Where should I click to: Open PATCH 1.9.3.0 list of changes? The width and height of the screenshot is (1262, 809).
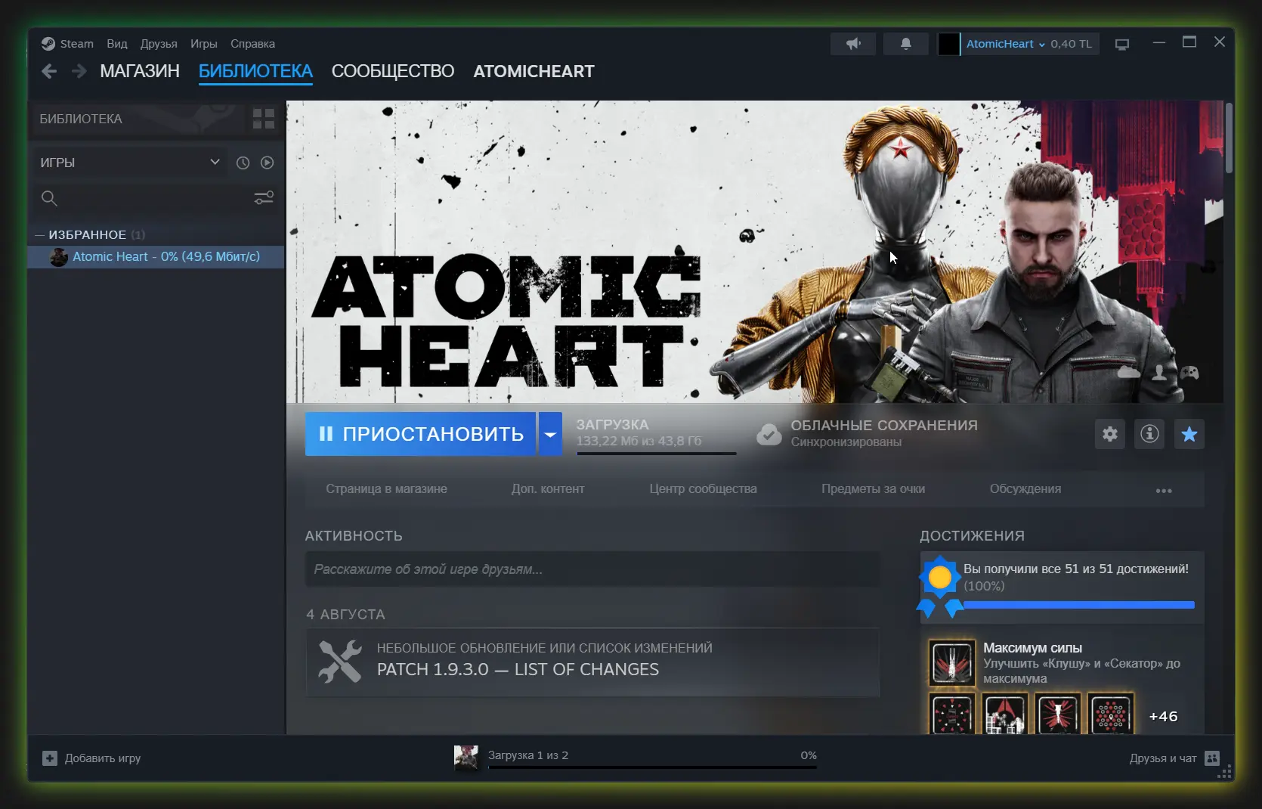point(518,670)
